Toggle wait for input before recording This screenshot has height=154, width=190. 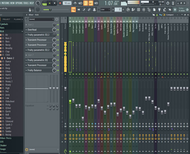pos(80,3)
